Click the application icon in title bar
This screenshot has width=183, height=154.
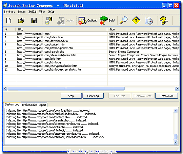[x=5, y=5]
